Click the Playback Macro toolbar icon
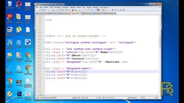This screenshot has height=103, width=184. coord(118,10)
